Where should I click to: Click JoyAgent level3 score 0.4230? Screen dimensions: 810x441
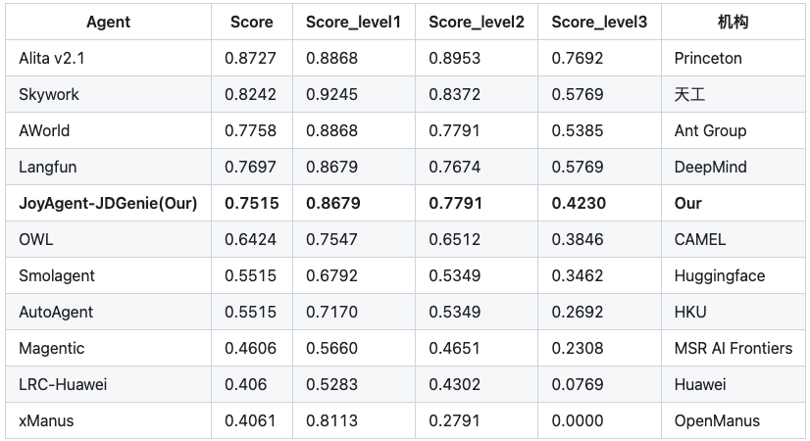(579, 203)
